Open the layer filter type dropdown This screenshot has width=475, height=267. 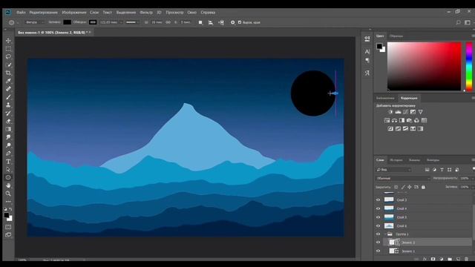(x=393, y=170)
